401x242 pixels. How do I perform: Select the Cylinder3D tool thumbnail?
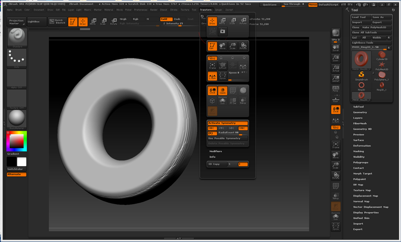coord(381,56)
